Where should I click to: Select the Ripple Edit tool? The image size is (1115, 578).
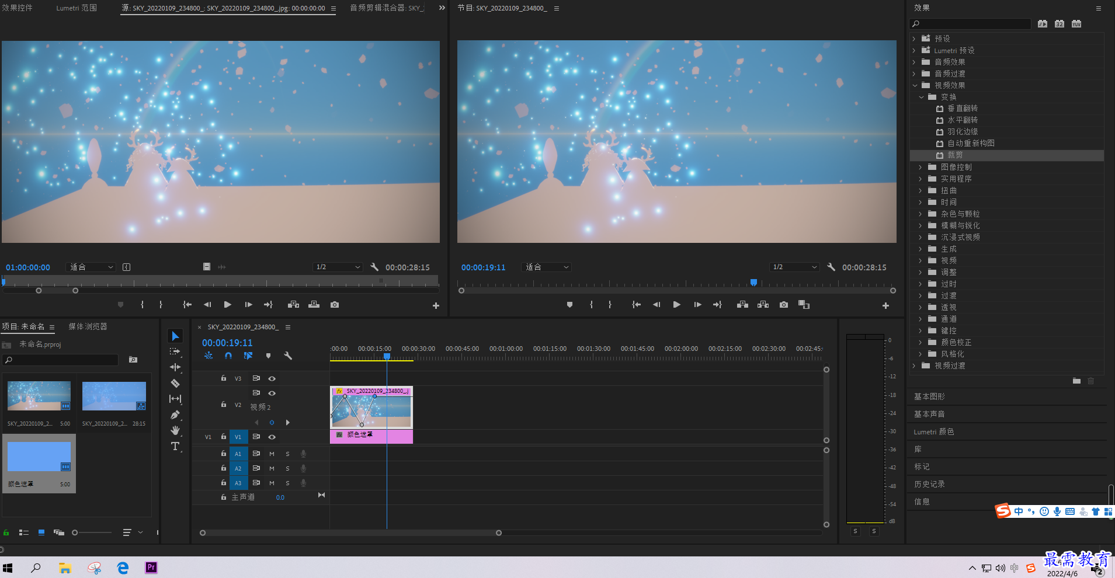coord(175,367)
